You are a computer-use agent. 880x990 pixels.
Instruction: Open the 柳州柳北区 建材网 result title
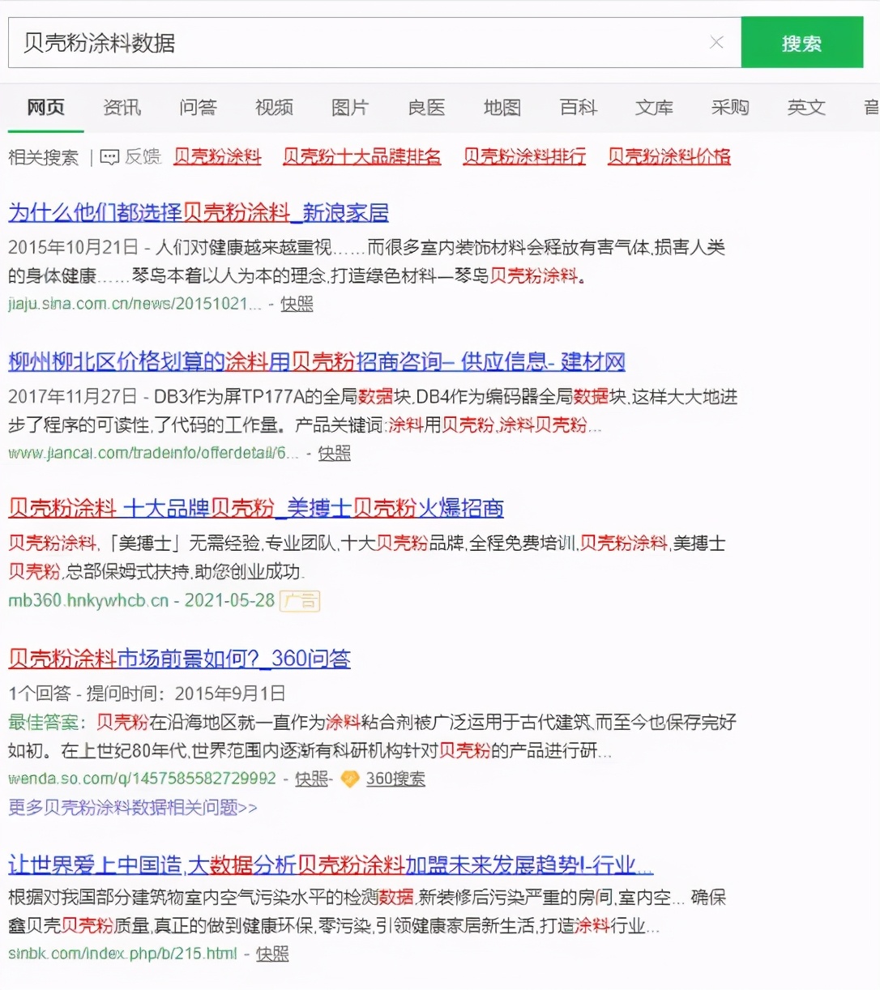point(316,362)
